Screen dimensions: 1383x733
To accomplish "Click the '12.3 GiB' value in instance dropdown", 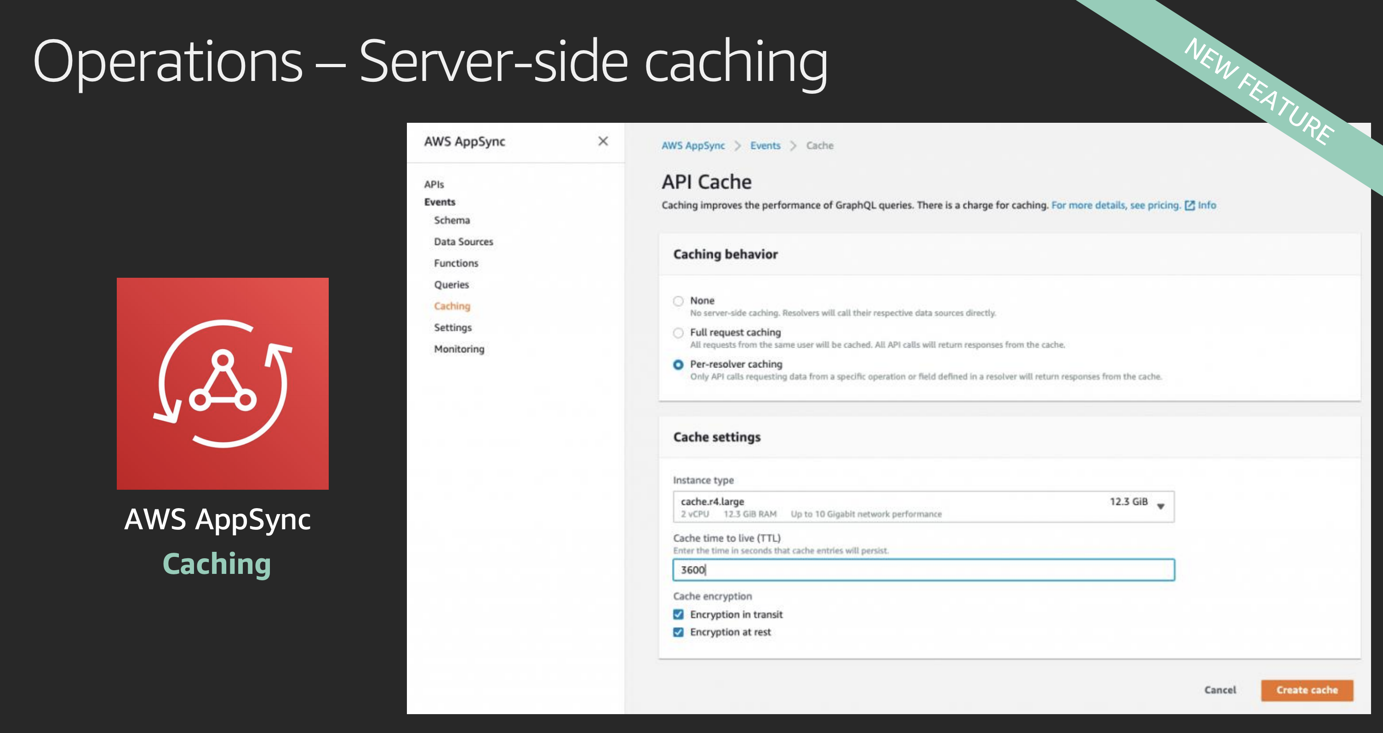I will click(1129, 502).
